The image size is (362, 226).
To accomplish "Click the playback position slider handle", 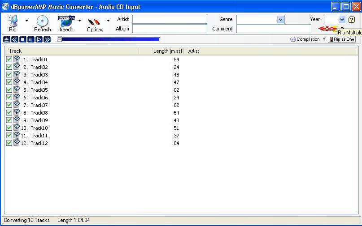I will (x=60, y=39).
